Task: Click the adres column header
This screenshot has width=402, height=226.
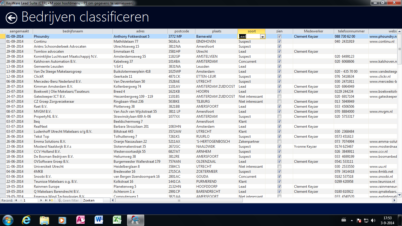Action: coord(140,31)
